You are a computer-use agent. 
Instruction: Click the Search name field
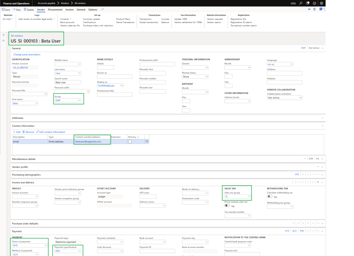point(68,82)
